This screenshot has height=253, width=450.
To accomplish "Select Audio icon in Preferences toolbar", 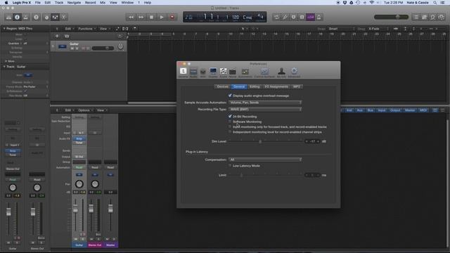I will tap(193, 72).
